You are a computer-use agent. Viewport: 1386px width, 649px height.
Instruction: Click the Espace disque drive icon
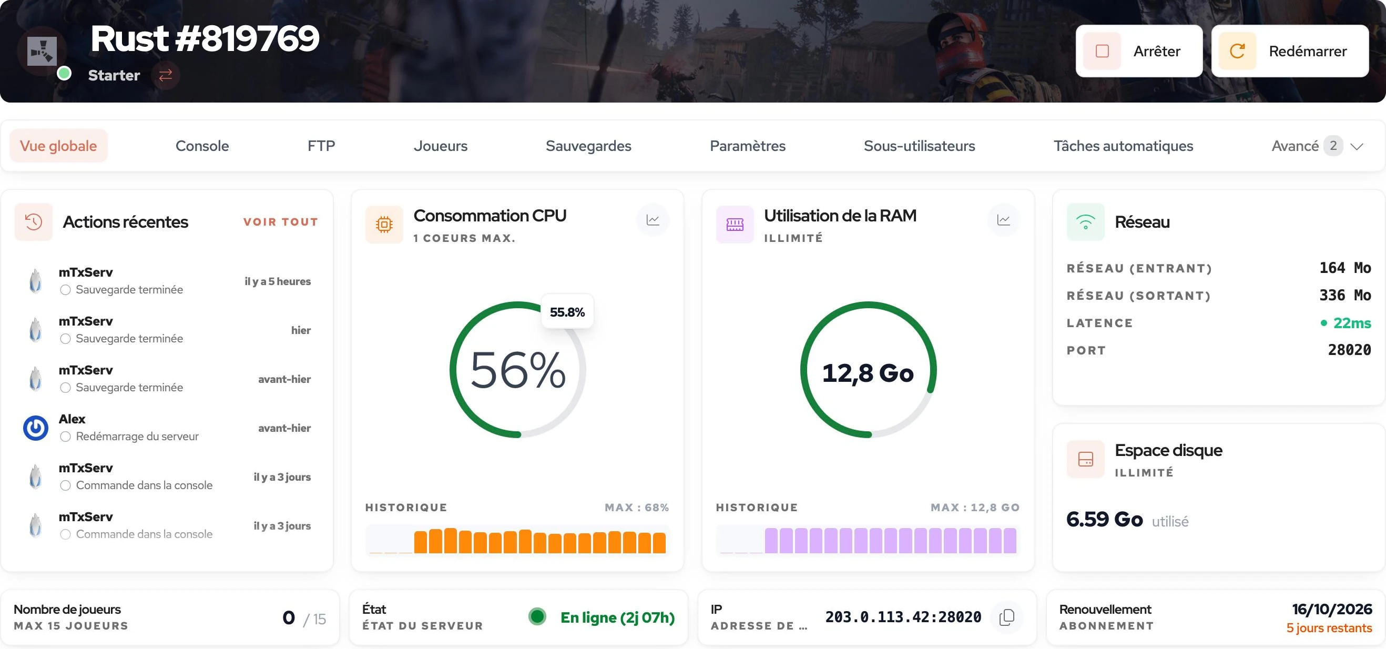(1086, 459)
